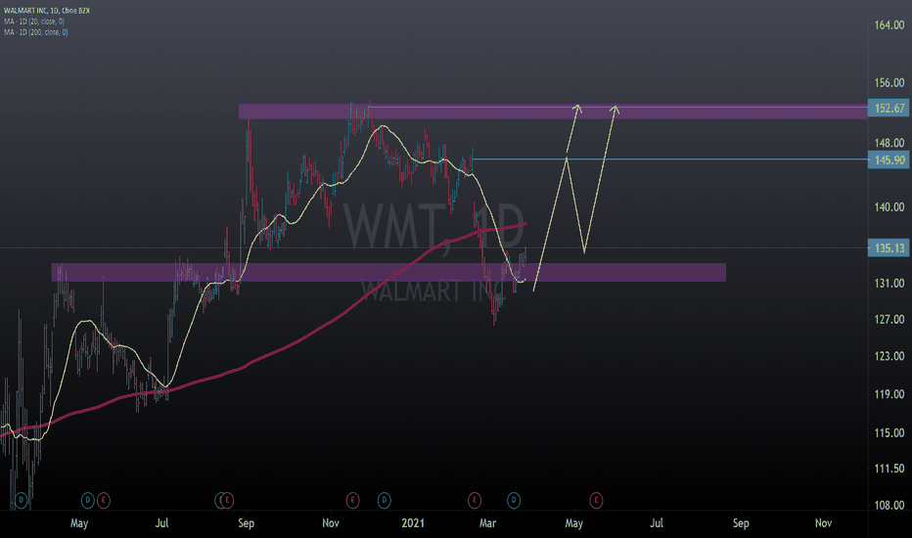Select the MA - 1D (20, close, 0) indicator legend
The image size is (912, 538).
click(x=34, y=22)
